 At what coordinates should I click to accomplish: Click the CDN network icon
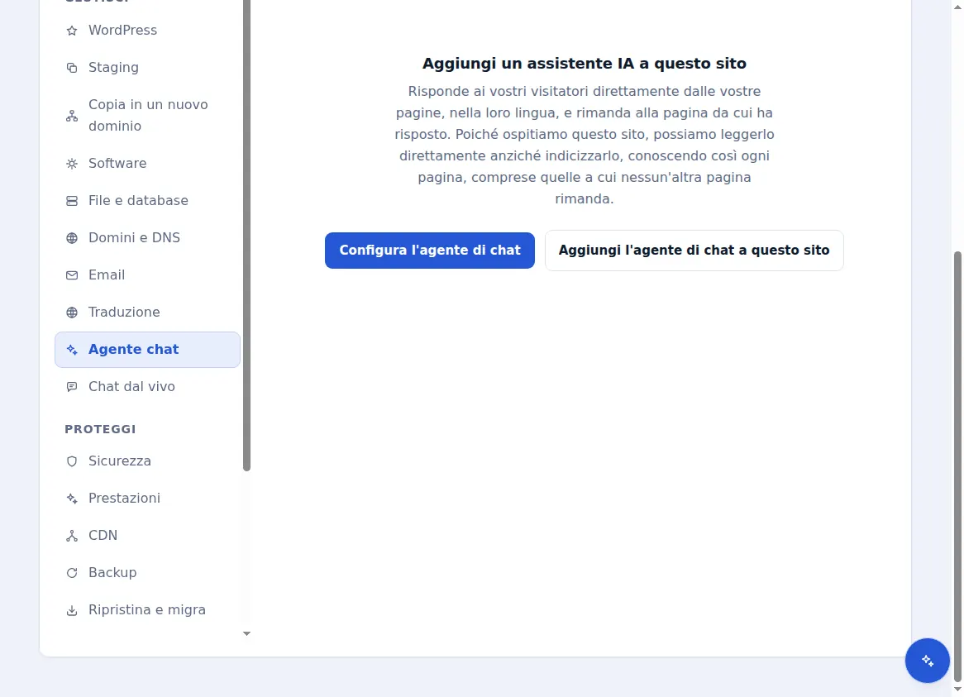point(72,536)
